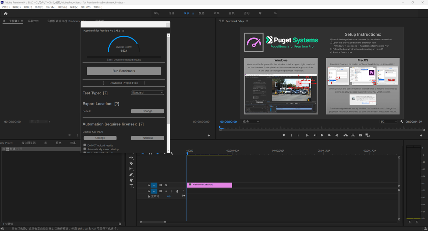Click the Run Benchmark button
The width and height of the screenshot is (428, 231).
pos(124,71)
